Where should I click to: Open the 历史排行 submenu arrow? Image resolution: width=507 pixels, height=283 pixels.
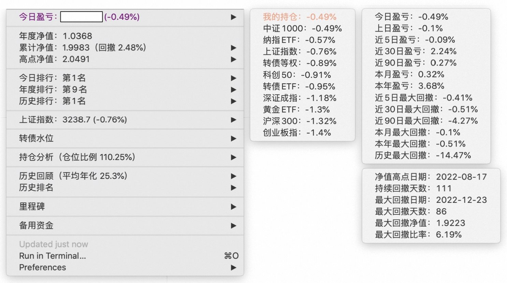click(x=233, y=101)
